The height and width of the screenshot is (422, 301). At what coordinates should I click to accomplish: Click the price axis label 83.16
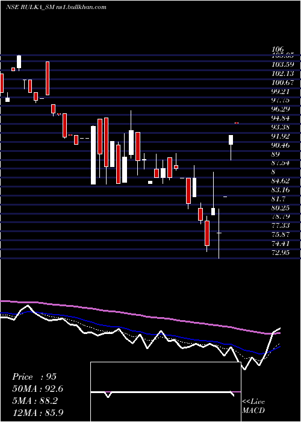pyautogui.click(x=281, y=190)
